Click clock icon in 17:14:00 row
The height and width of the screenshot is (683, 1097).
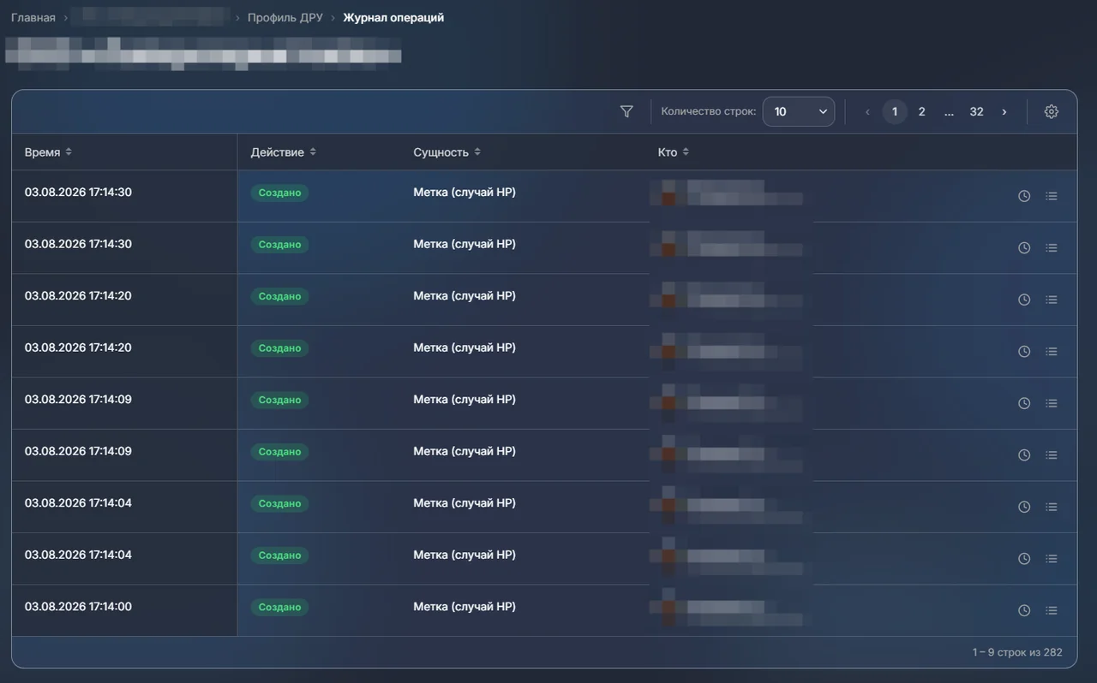coord(1024,610)
